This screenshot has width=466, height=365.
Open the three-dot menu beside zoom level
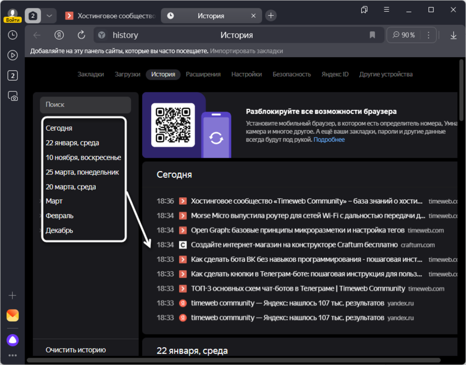(428, 35)
